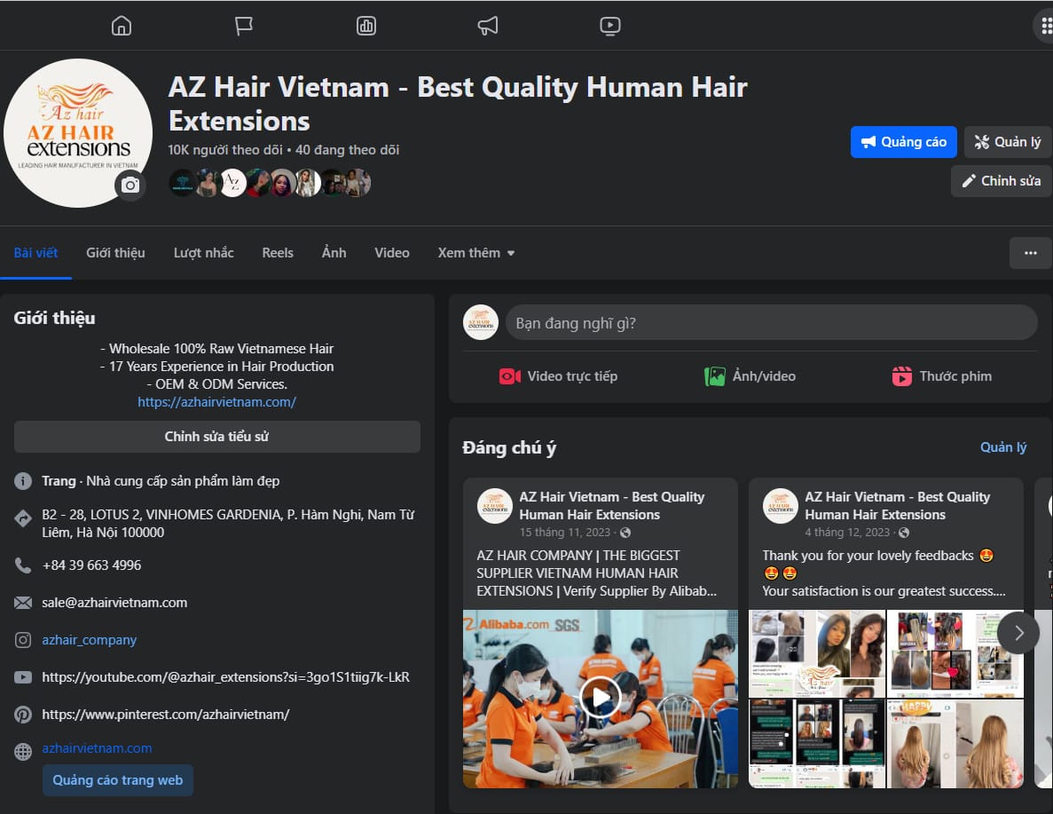
Task: Open the Home feed icon in top navigation
Action: pyautogui.click(x=121, y=26)
